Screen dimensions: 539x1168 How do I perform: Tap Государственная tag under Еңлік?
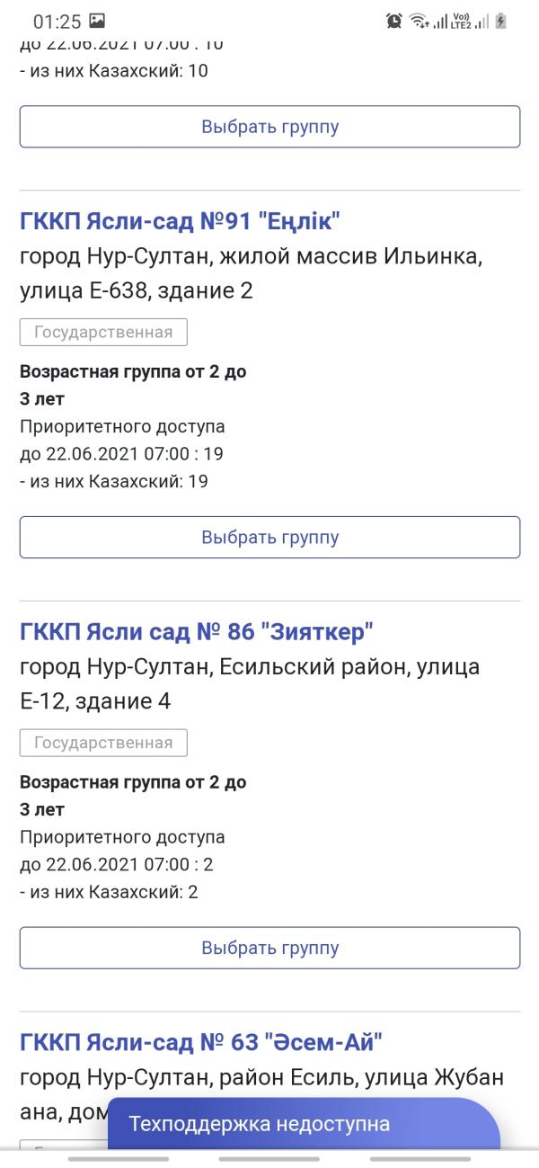pyautogui.click(x=103, y=332)
